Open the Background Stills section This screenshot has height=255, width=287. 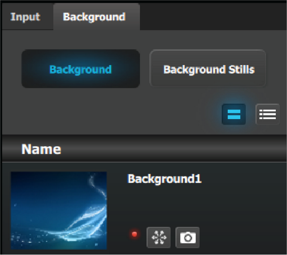click(x=208, y=68)
